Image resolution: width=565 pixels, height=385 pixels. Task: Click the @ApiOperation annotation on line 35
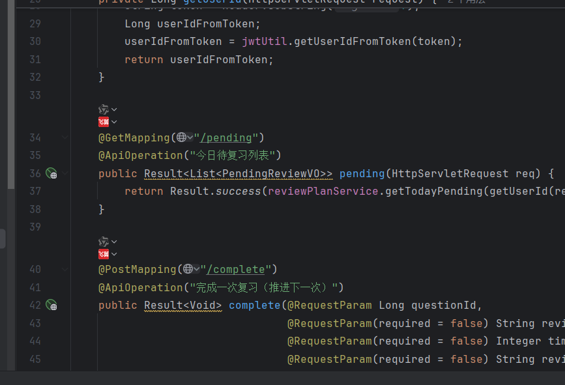(x=141, y=156)
